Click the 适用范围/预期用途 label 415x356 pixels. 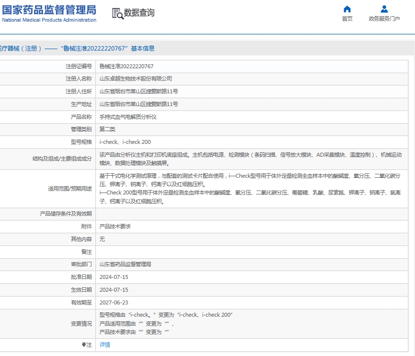tap(70, 189)
